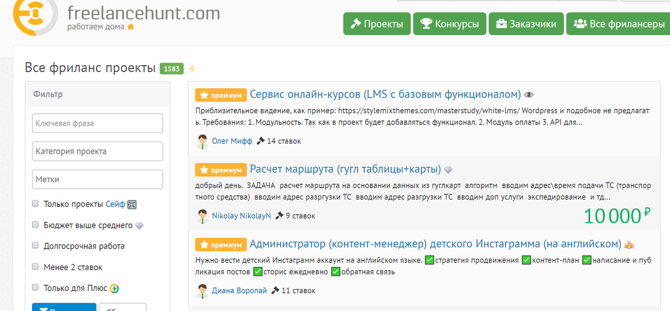Click premium badge on Instagram administrator project
Image resolution: width=670 pixels, height=311 pixels.
point(220,245)
